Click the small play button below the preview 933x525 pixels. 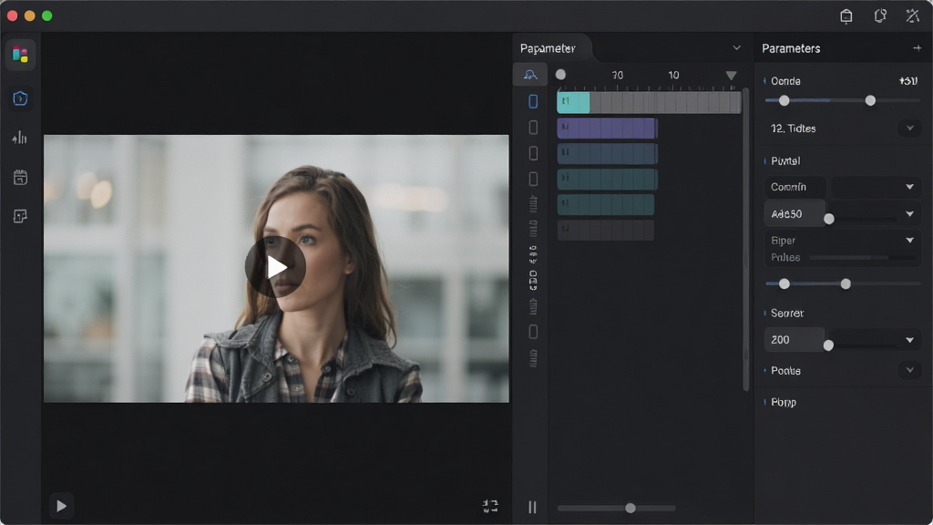[61, 506]
